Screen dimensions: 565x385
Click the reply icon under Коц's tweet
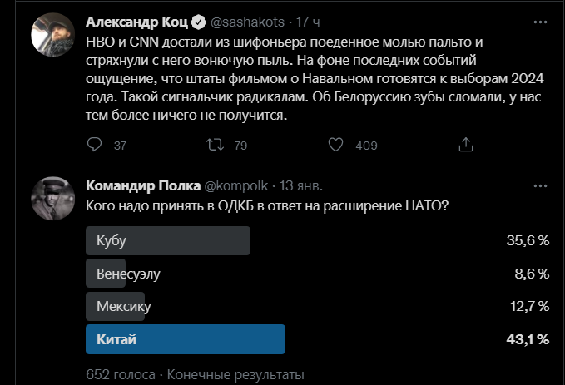click(94, 145)
